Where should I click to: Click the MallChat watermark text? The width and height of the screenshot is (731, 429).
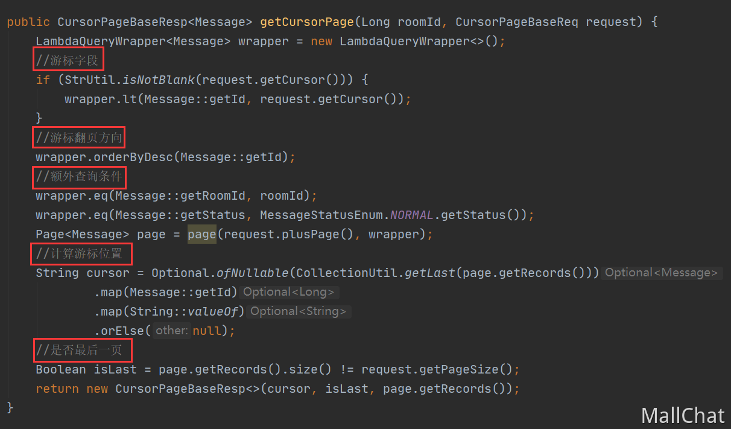(x=683, y=415)
